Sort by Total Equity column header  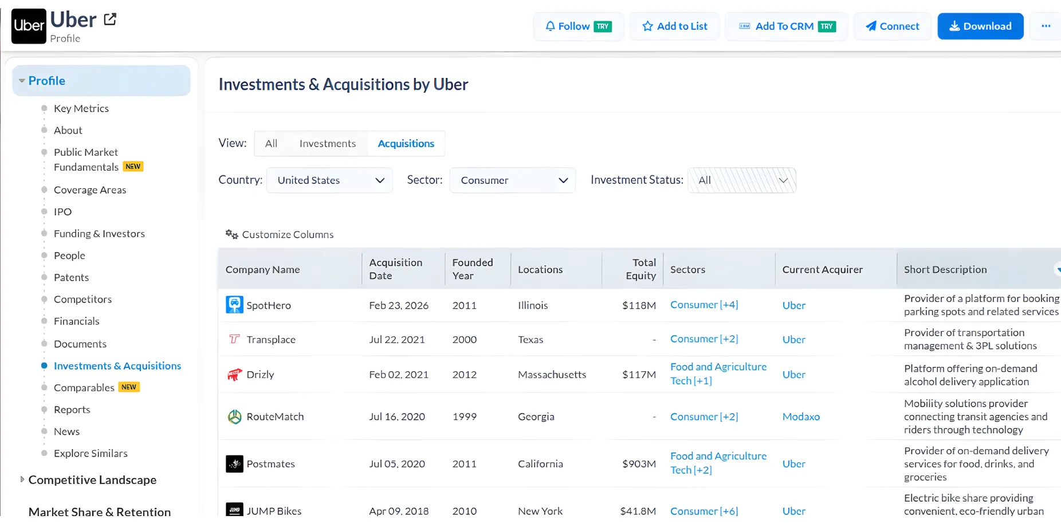[x=640, y=269]
